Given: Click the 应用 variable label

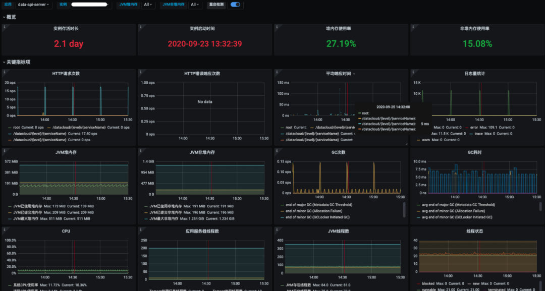Looking at the screenshot, I should [8, 5].
